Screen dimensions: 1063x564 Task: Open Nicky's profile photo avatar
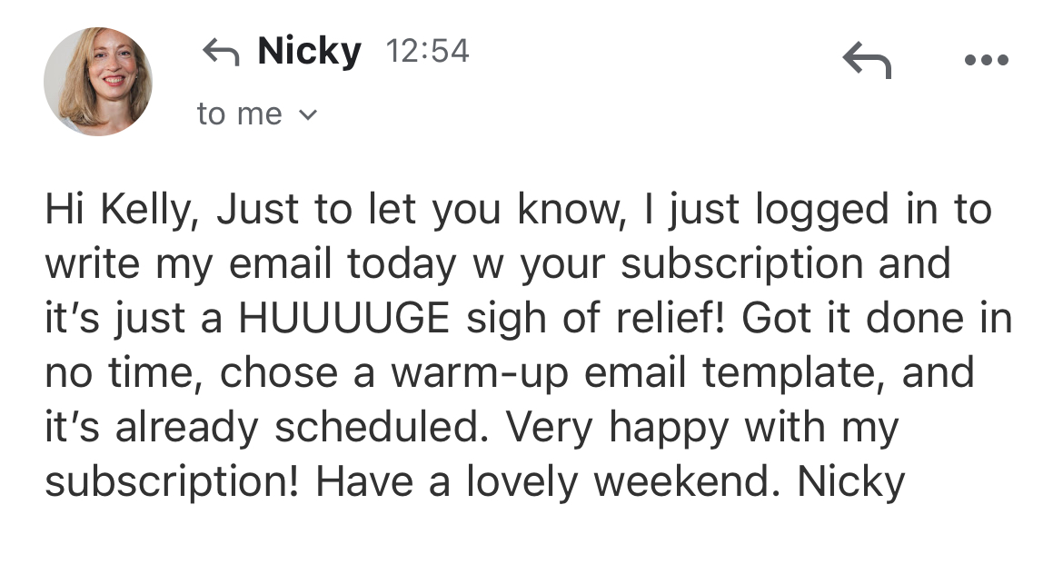pyautogui.click(x=97, y=81)
